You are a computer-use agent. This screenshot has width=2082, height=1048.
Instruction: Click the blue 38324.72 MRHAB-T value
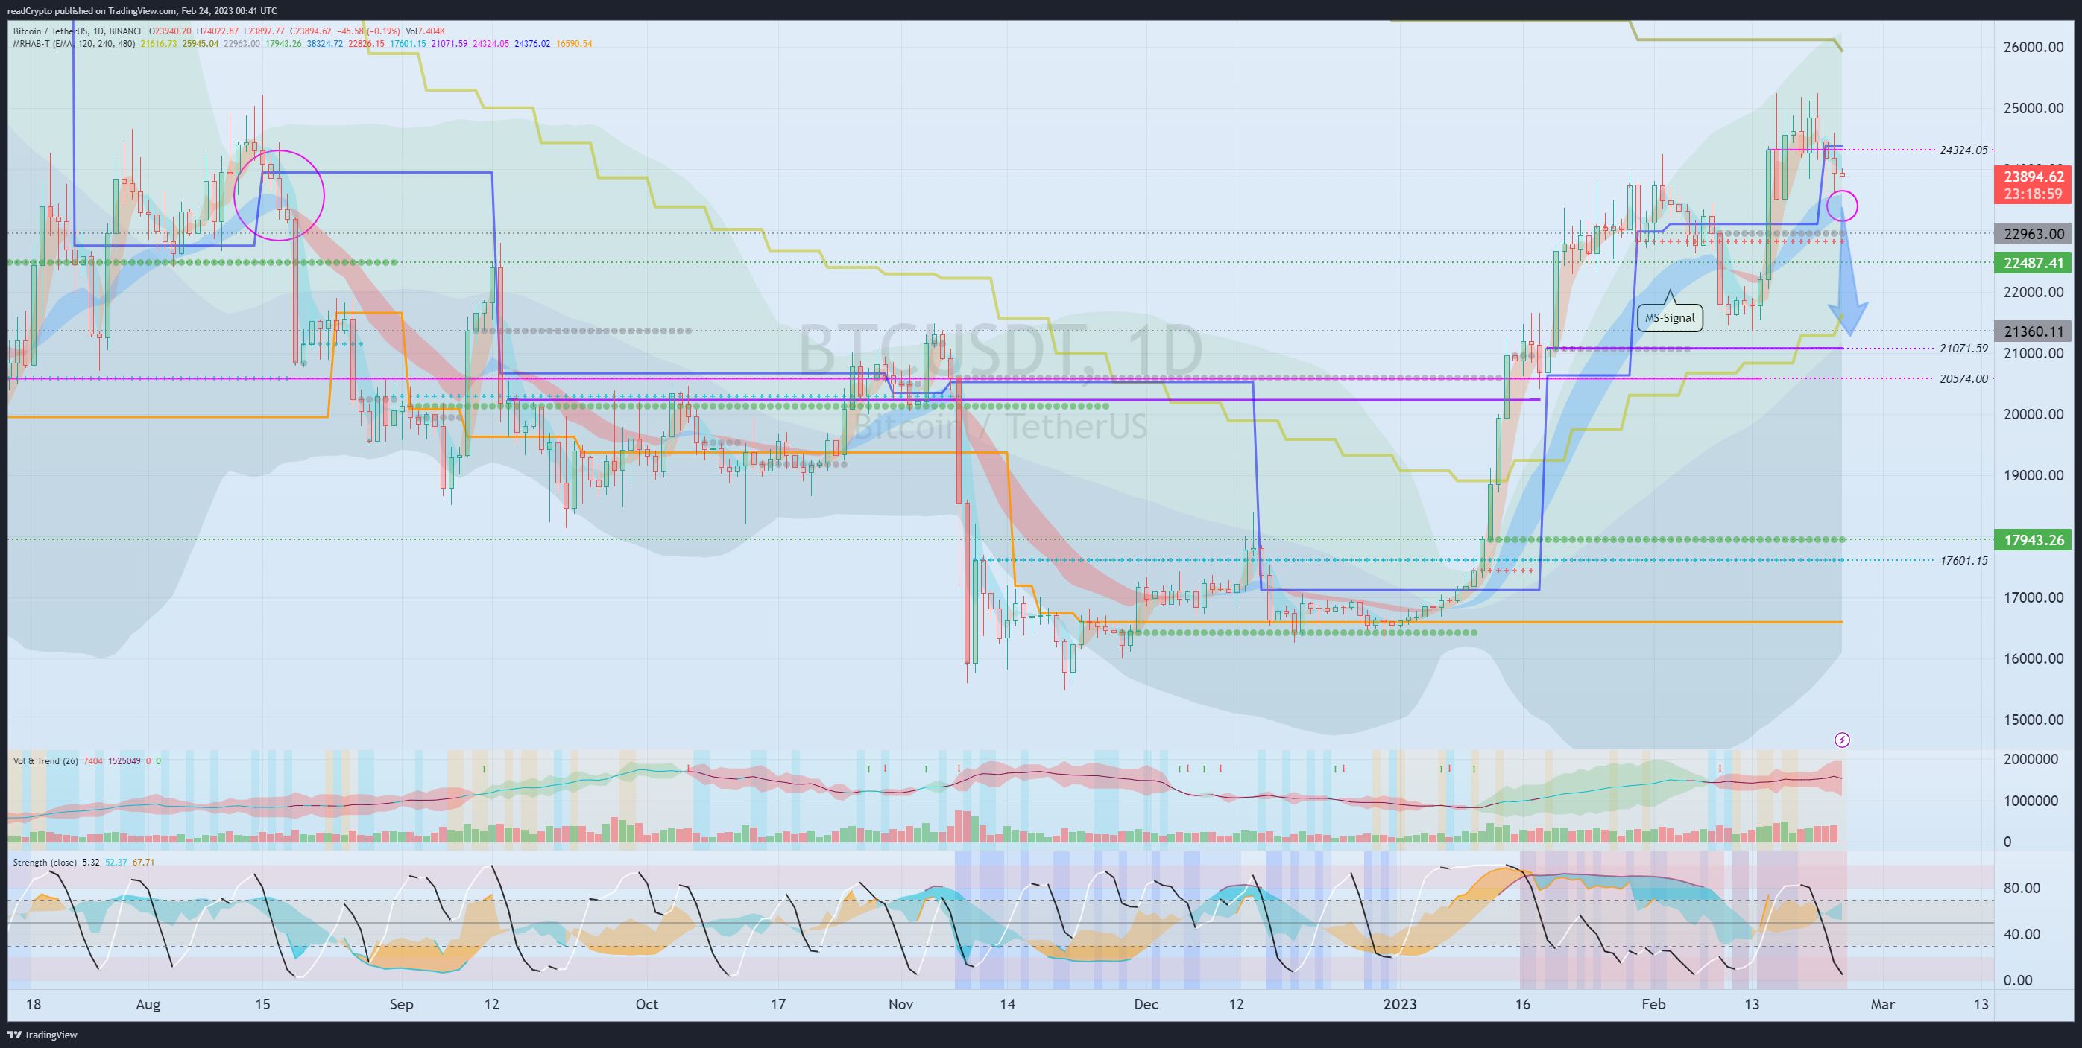325,44
